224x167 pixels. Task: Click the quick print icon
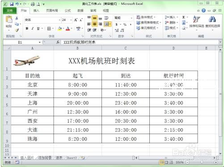pos(33,4)
